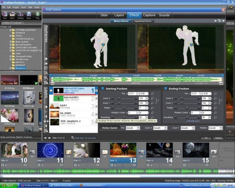
Task: Toggle visibility checkbox for back1 layer
Action: pos(96,106)
